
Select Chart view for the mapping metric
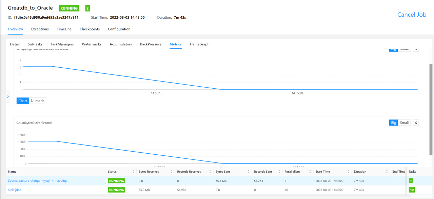(23, 101)
